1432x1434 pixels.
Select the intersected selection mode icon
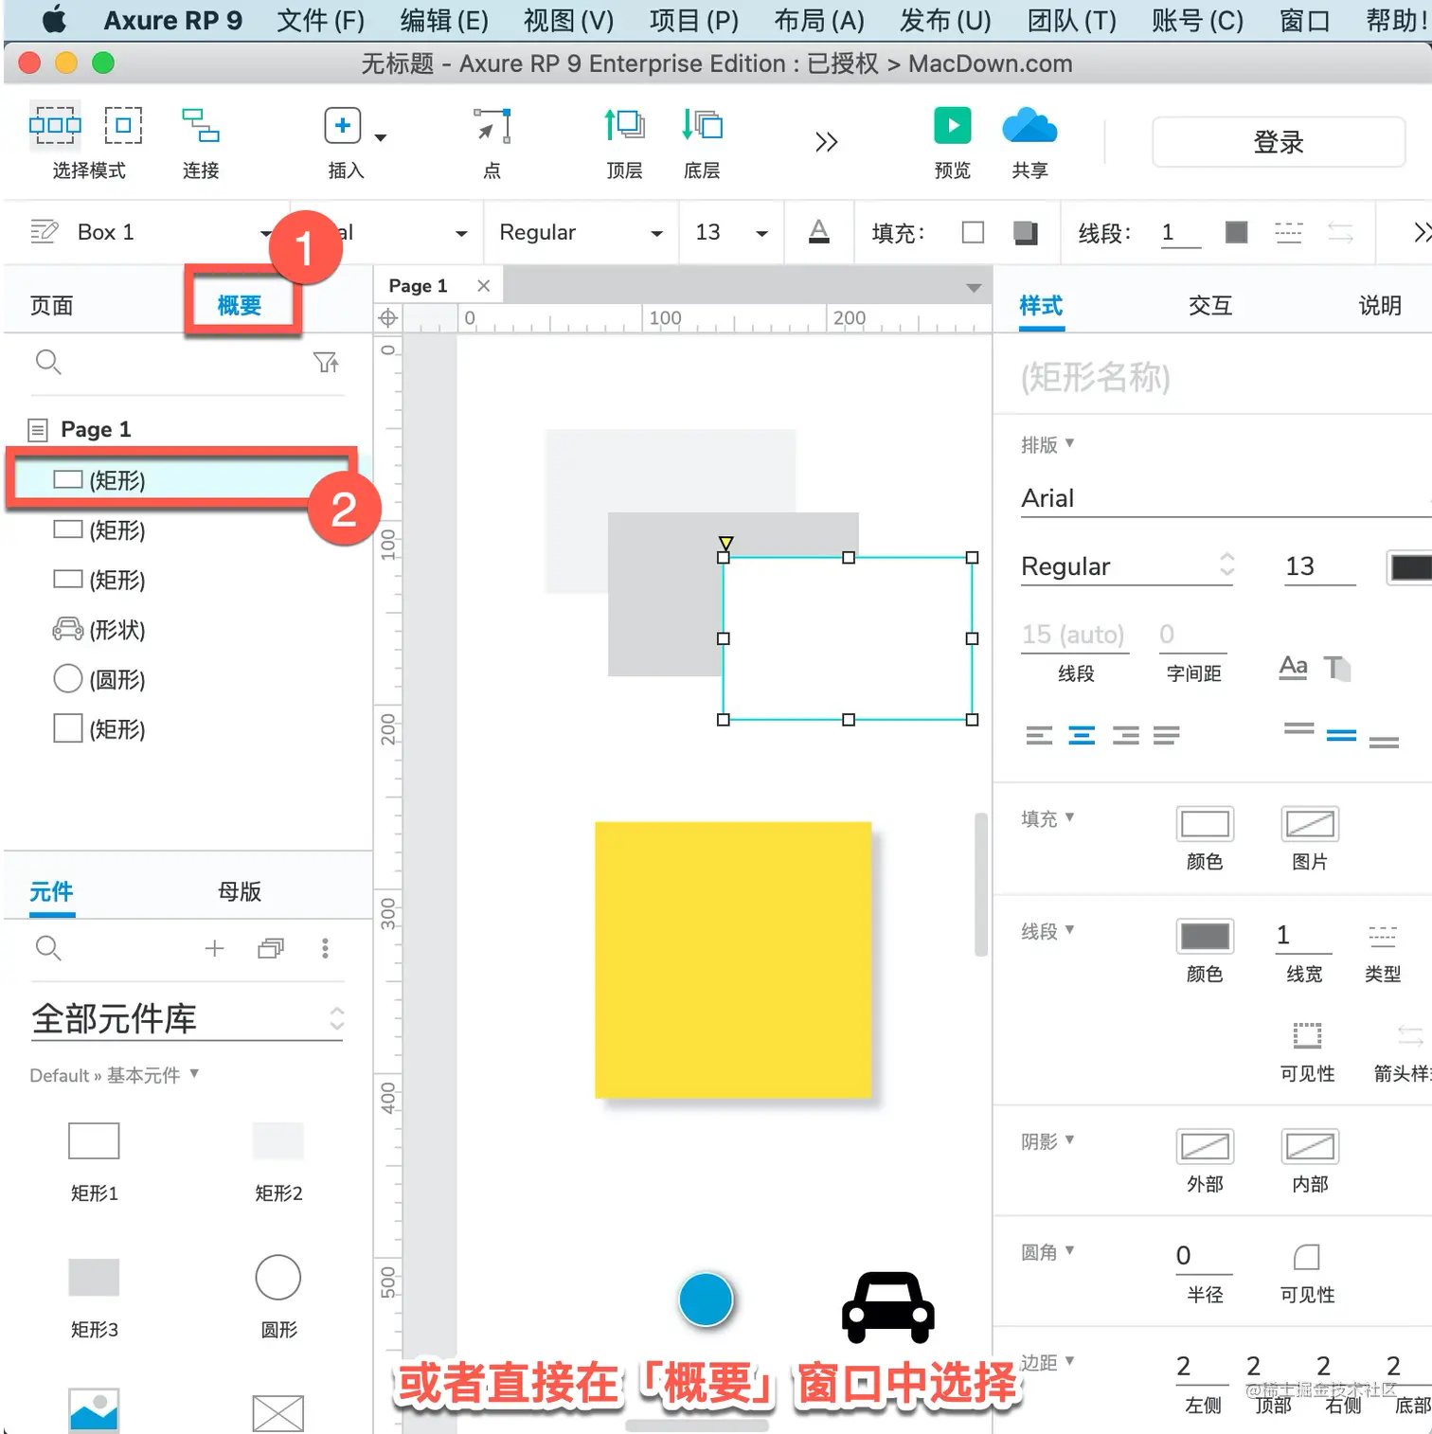tap(55, 125)
